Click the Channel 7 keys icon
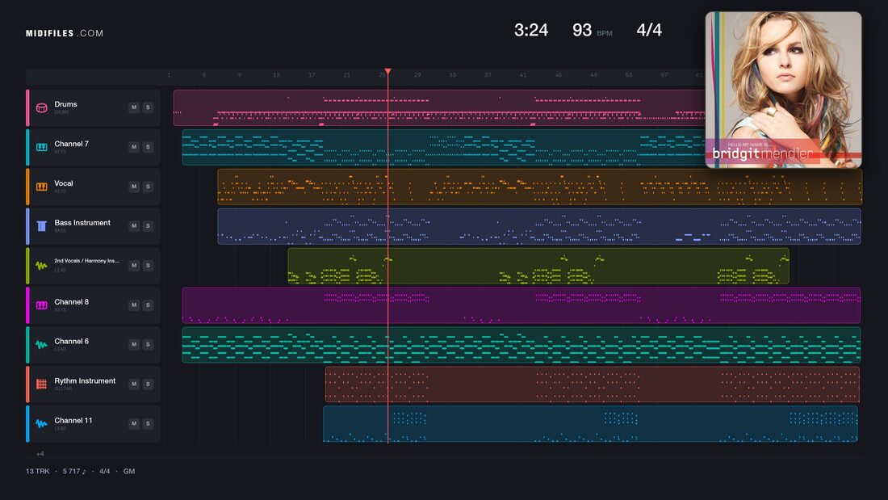 click(x=42, y=147)
